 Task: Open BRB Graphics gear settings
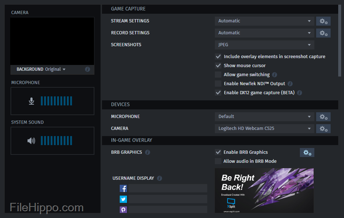307,152
